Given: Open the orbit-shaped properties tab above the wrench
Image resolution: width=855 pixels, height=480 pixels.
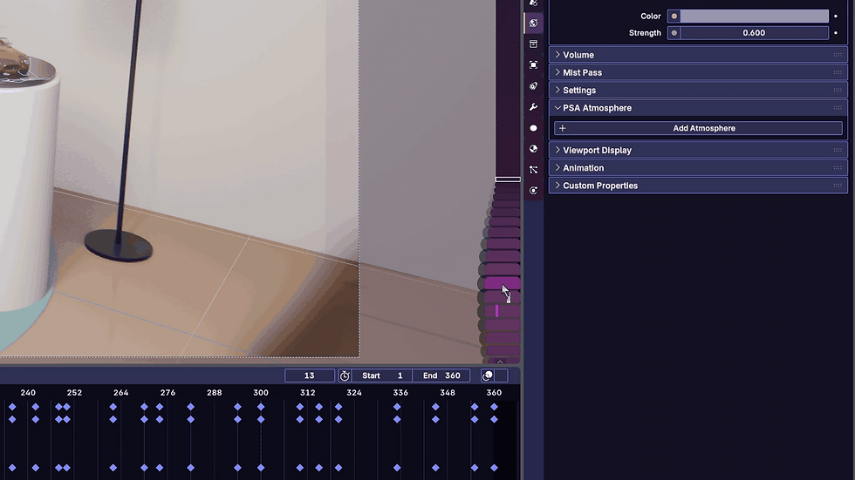Looking at the screenshot, I should [533, 86].
